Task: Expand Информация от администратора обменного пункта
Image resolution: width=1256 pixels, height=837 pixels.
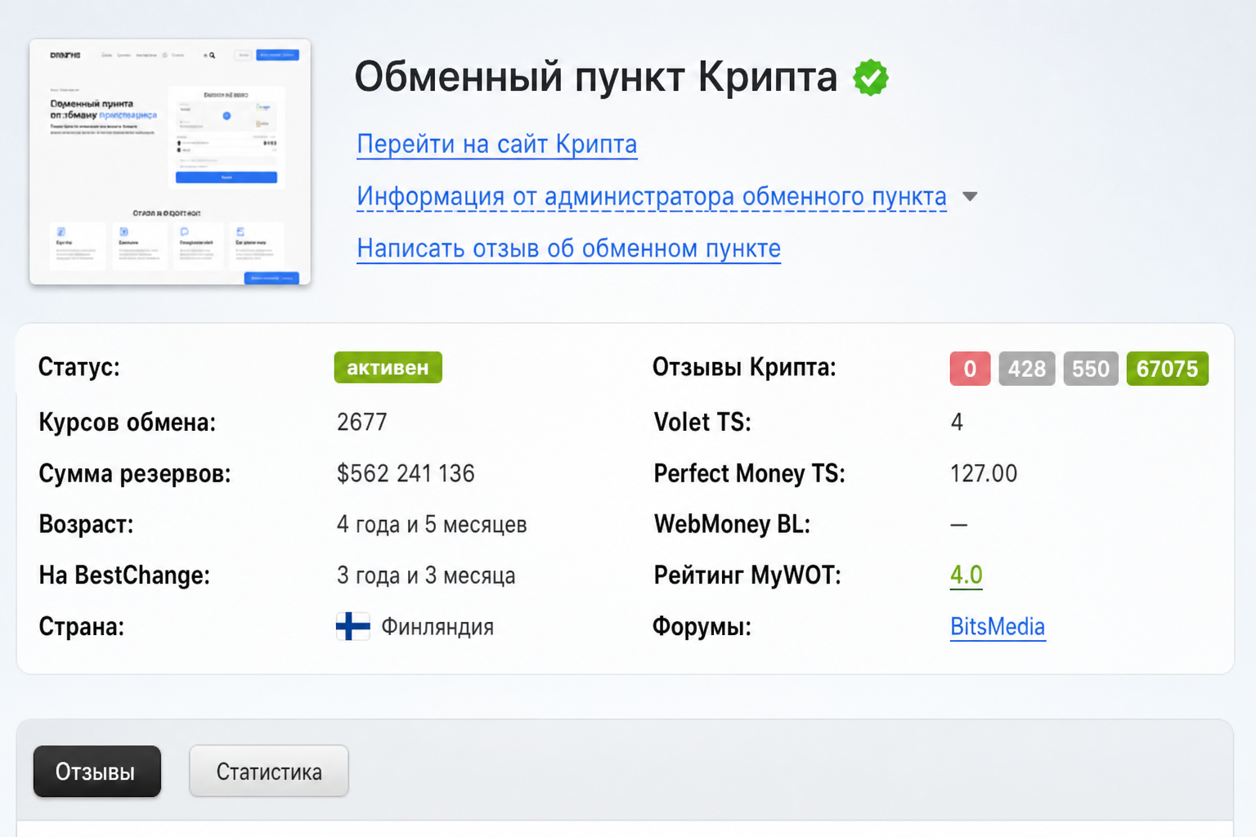Action: [652, 197]
